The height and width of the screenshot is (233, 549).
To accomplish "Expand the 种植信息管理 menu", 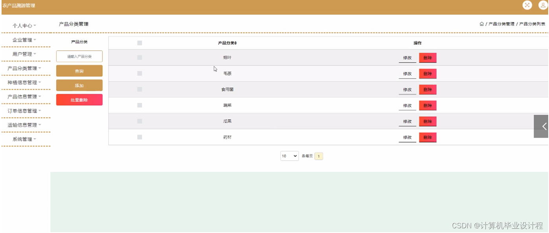I will 24,83.
